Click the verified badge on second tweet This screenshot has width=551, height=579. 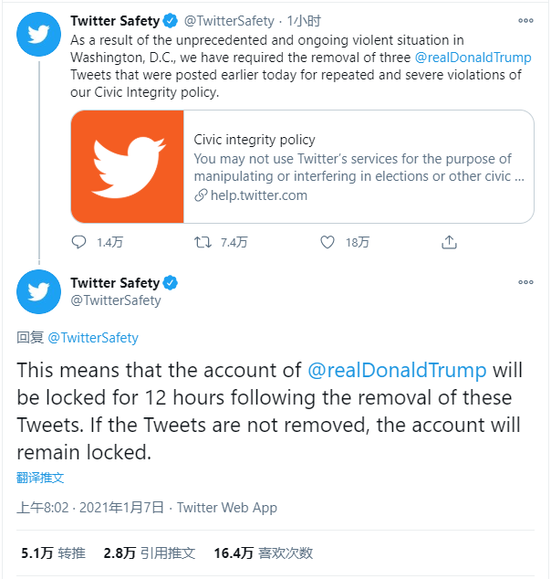coord(170,282)
